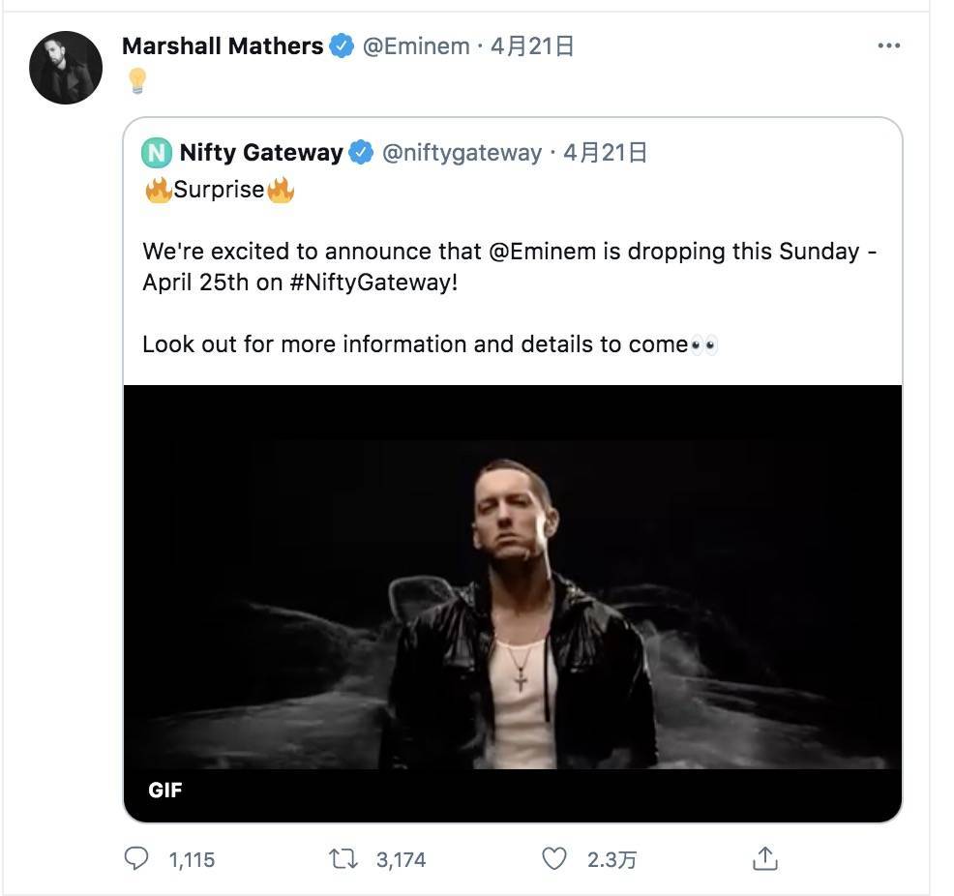Screen dimensions: 954x896
Task: Open the 4月21日 timestamp of Eminem's tweet
Action: (533, 46)
